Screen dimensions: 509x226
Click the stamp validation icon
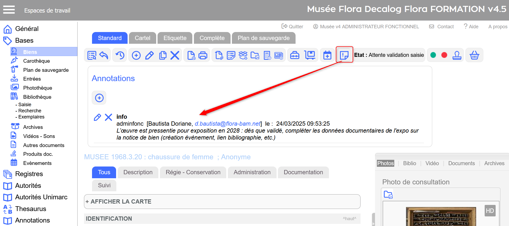pyautogui.click(x=457, y=55)
